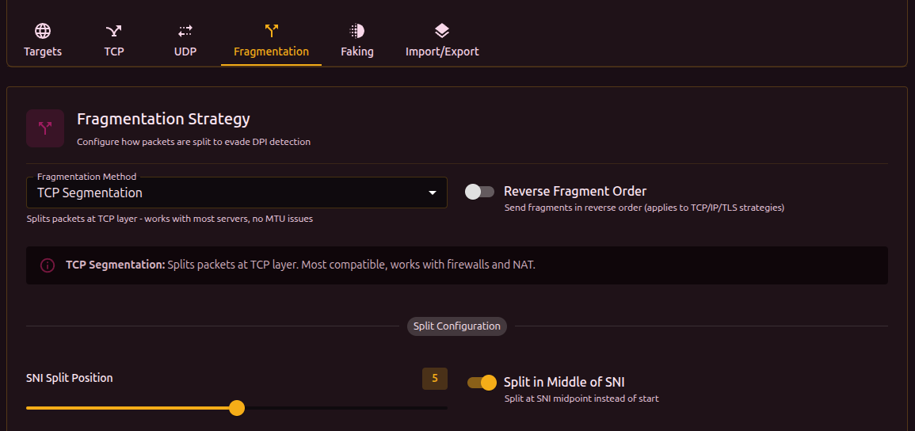
Task: Click the Split Configuration chip
Action: pos(457,326)
